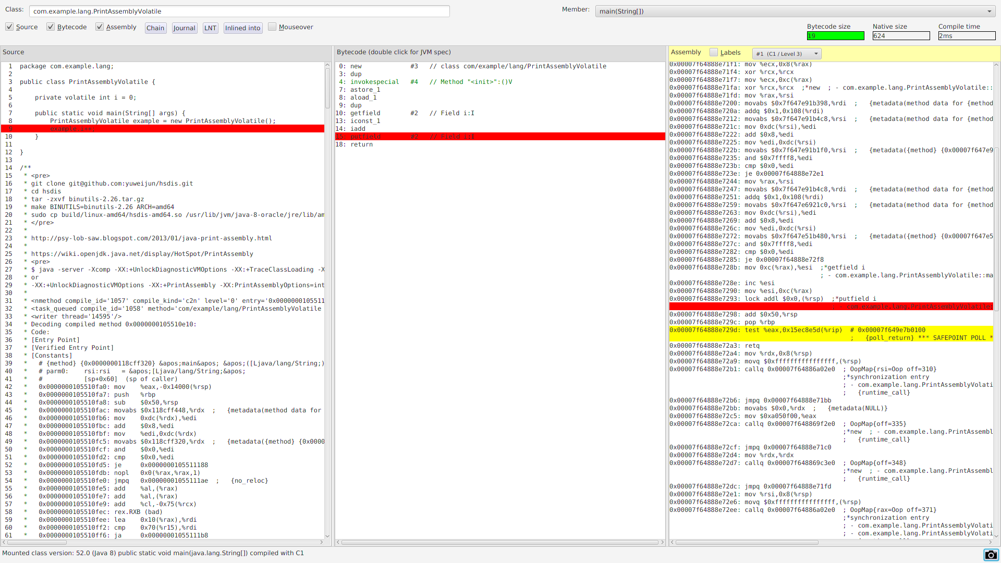Open the Member dropdown list
Image resolution: width=1001 pixels, height=563 pixels.
pyautogui.click(x=989, y=11)
